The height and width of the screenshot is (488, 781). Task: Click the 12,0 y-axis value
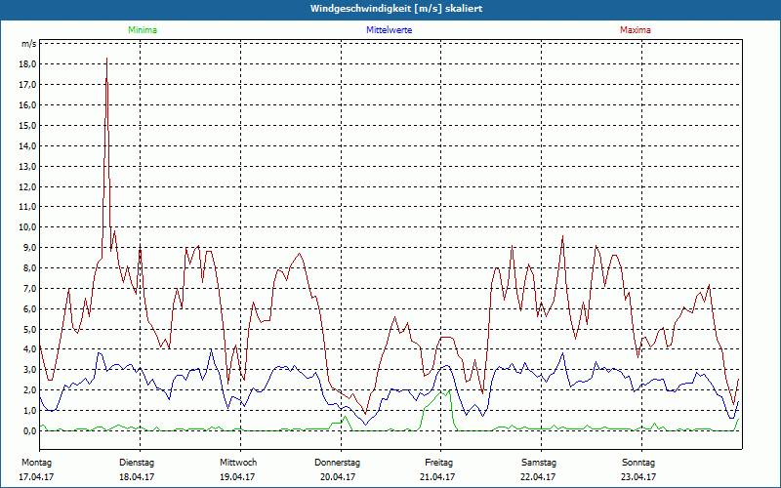pyautogui.click(x=27, y=186)
